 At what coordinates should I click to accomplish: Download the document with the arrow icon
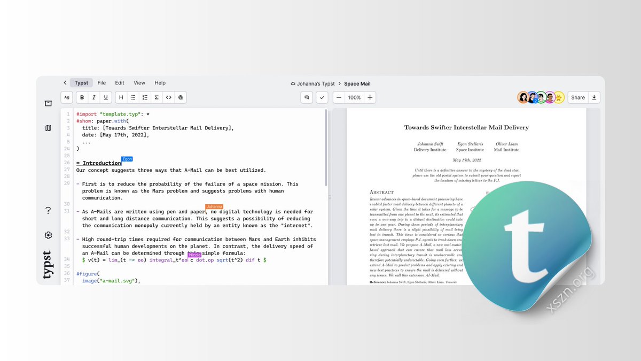click(595, 97)
